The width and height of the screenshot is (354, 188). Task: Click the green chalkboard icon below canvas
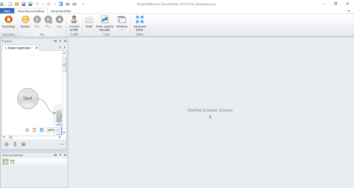click(x=23, y=144)
